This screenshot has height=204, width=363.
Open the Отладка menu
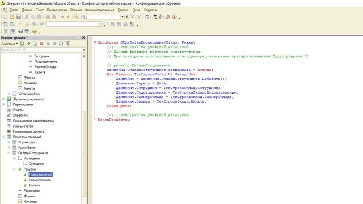(76, 10)
